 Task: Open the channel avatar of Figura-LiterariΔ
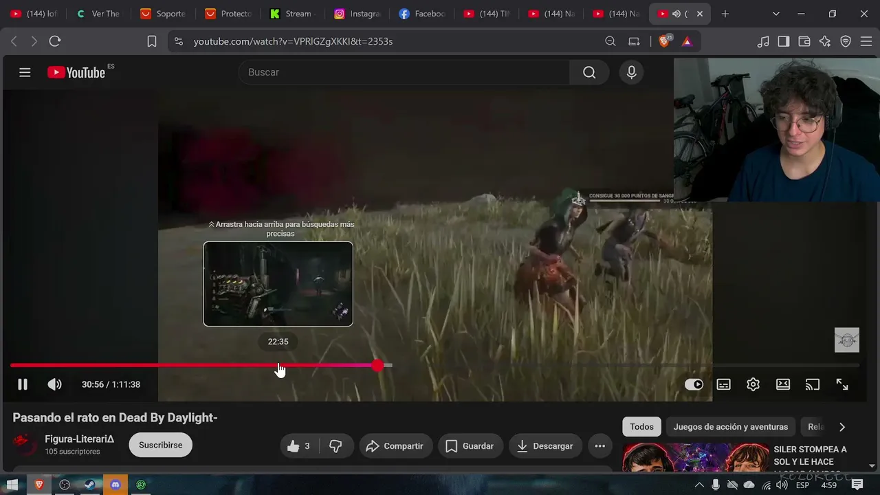(x=25, y=445)
